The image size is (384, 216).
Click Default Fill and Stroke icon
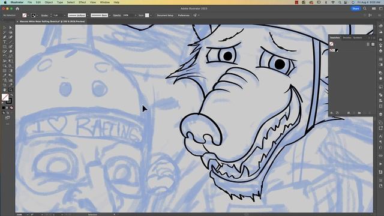coord(3,103)
